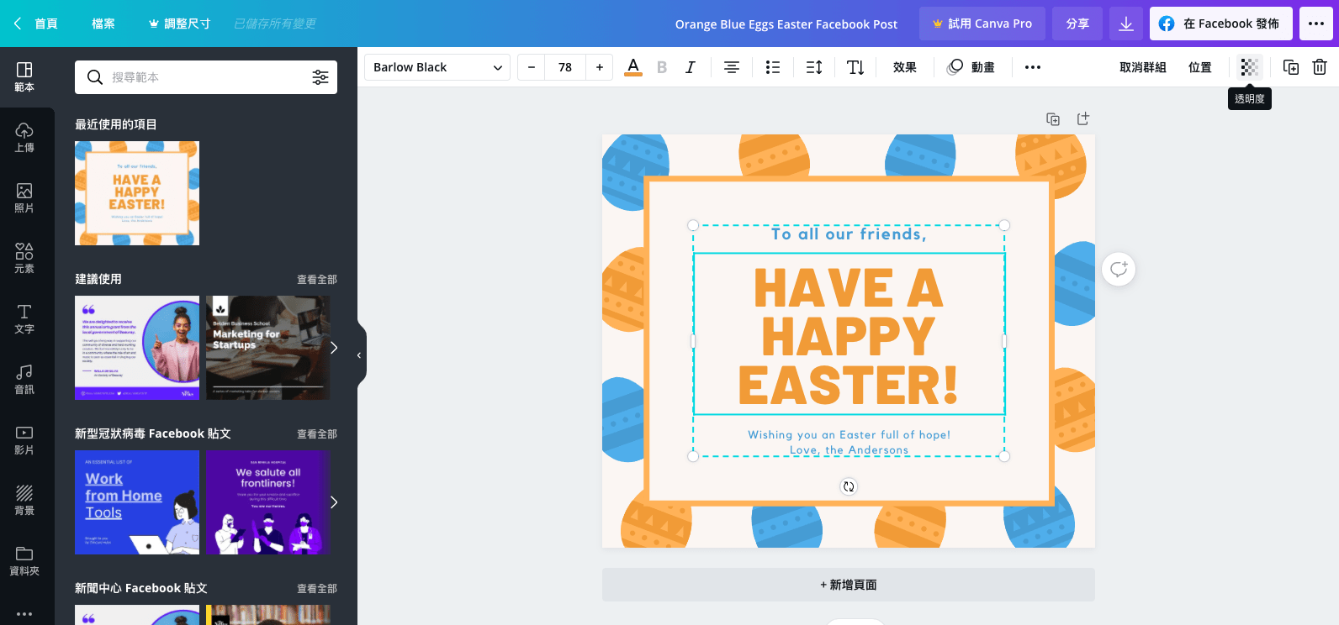Open the 音訊 audio sidebar tab
This screenshot has width=1339, height=625.
(x=24, y=380)
